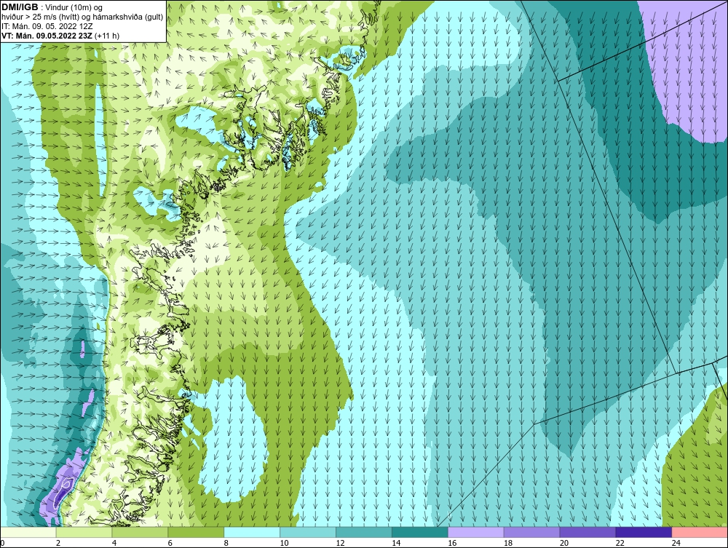Click the legend label '12'

click(340, 543)
